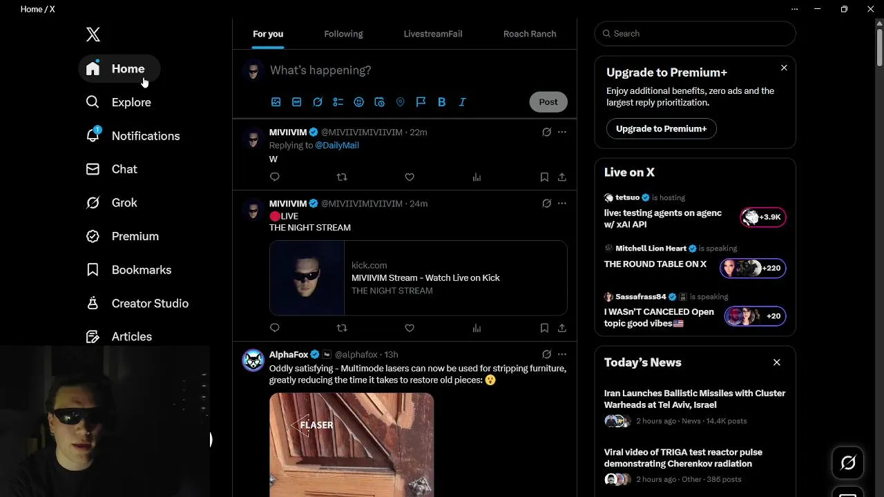The width and height of the screenshot is (884, 497).
Task: Add a poll in composer
Action: coord(338,102)
